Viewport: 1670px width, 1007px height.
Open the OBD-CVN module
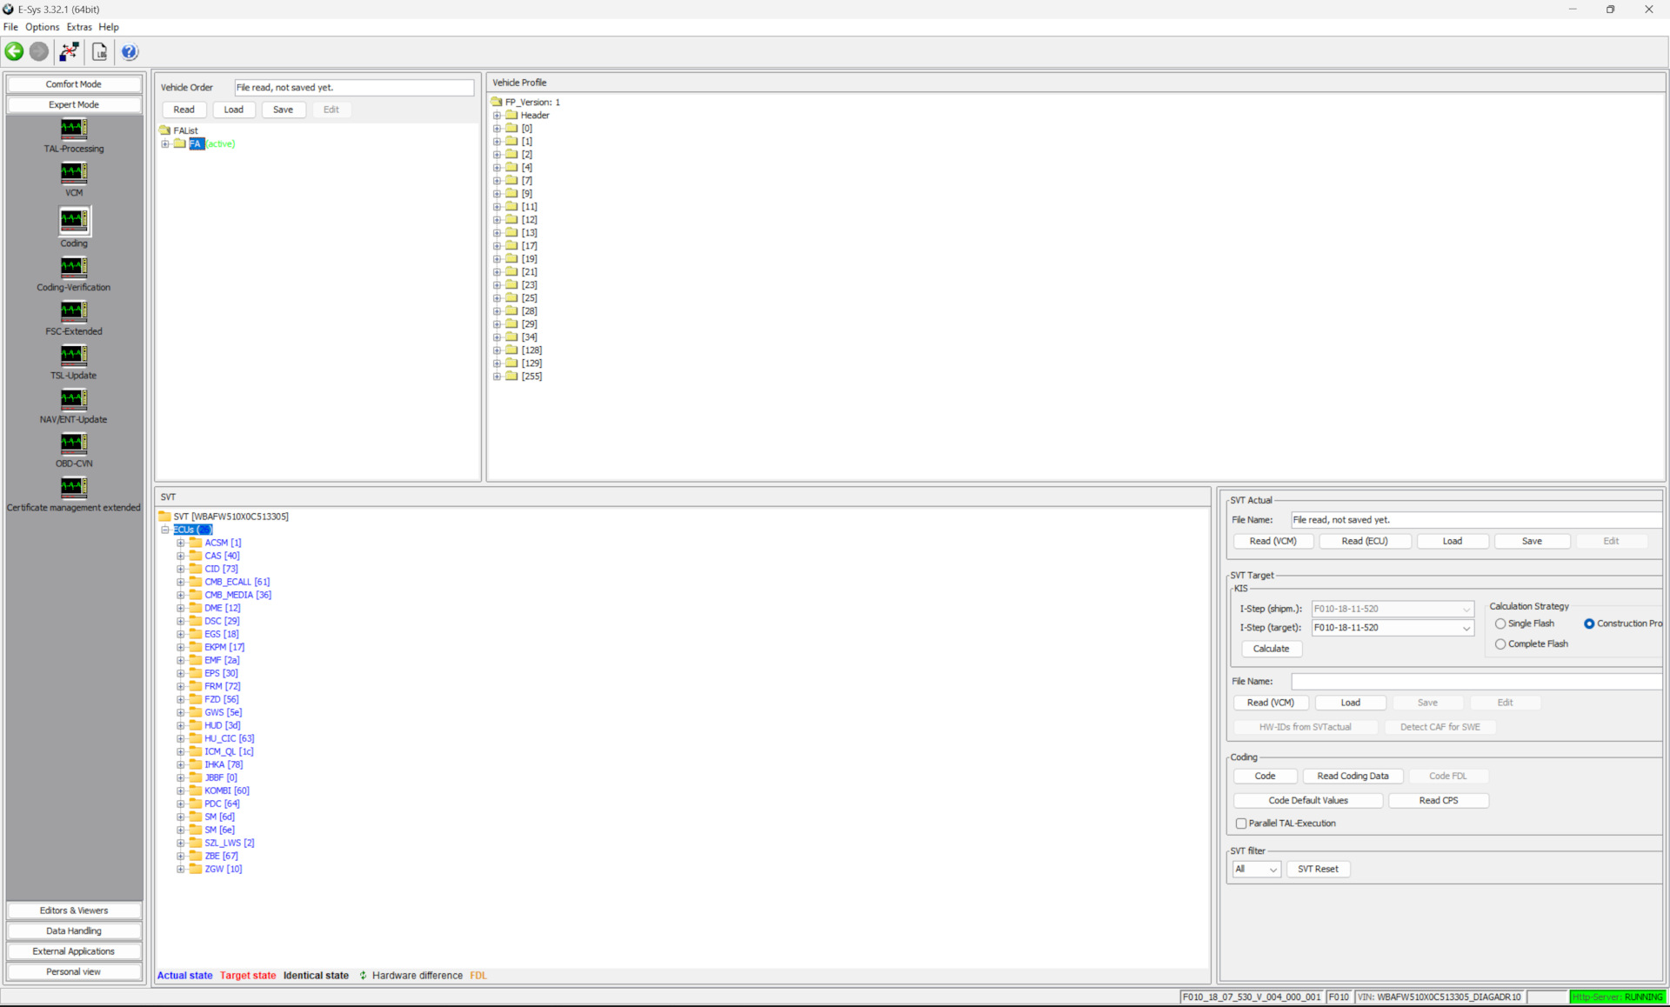tap(74, 444)
